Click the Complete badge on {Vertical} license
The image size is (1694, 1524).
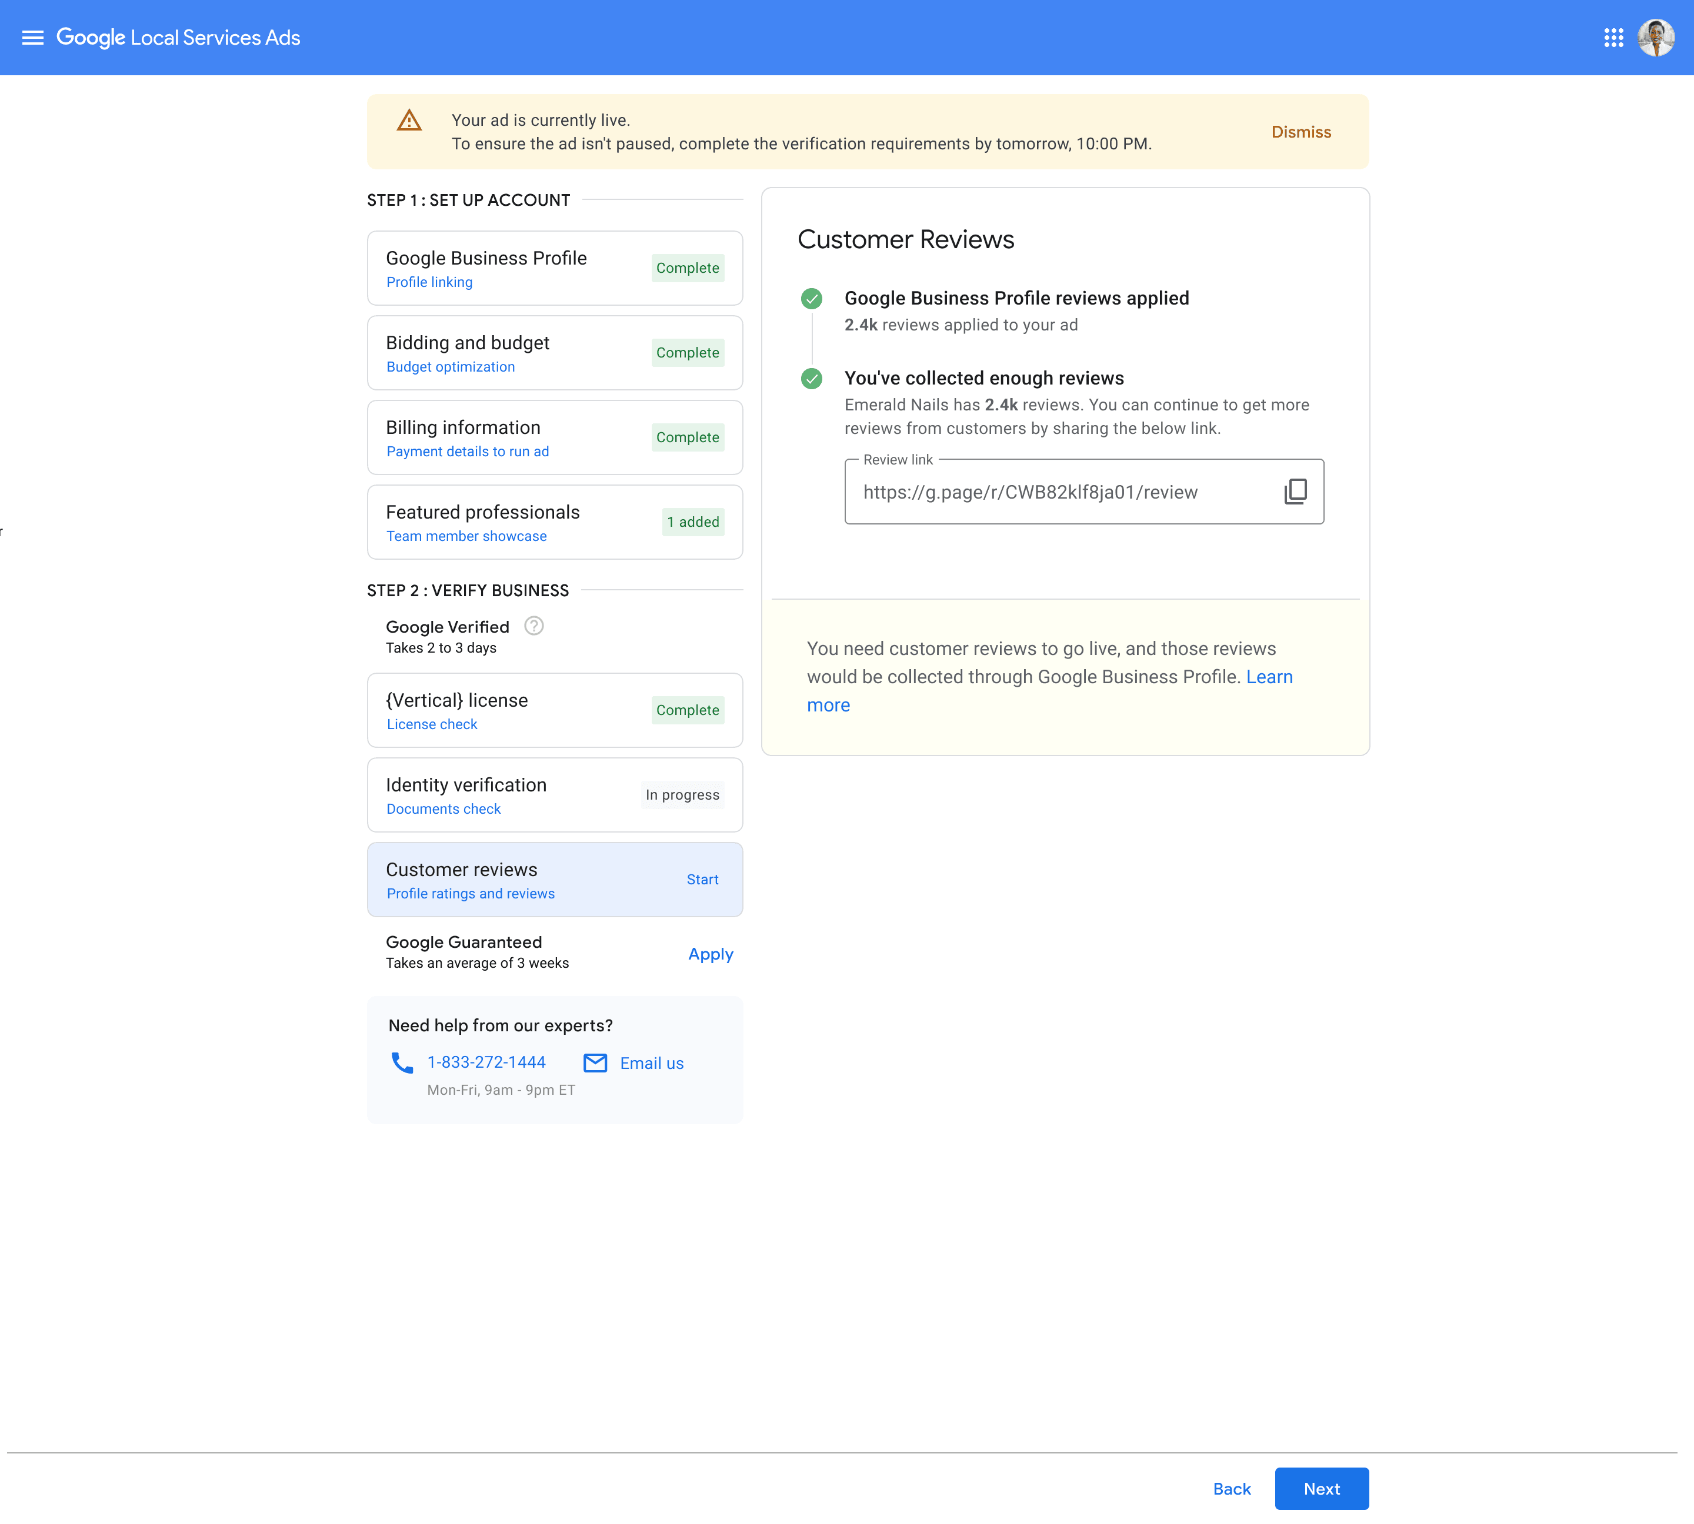(x=688, y=710)
